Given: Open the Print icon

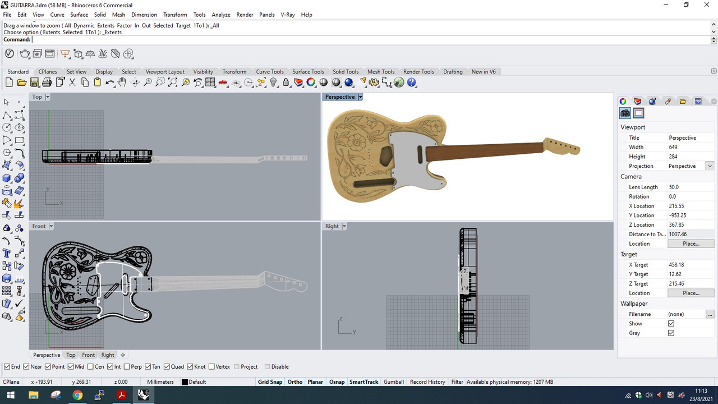Looking at the screenshot, I should click(x=47, y=82).
